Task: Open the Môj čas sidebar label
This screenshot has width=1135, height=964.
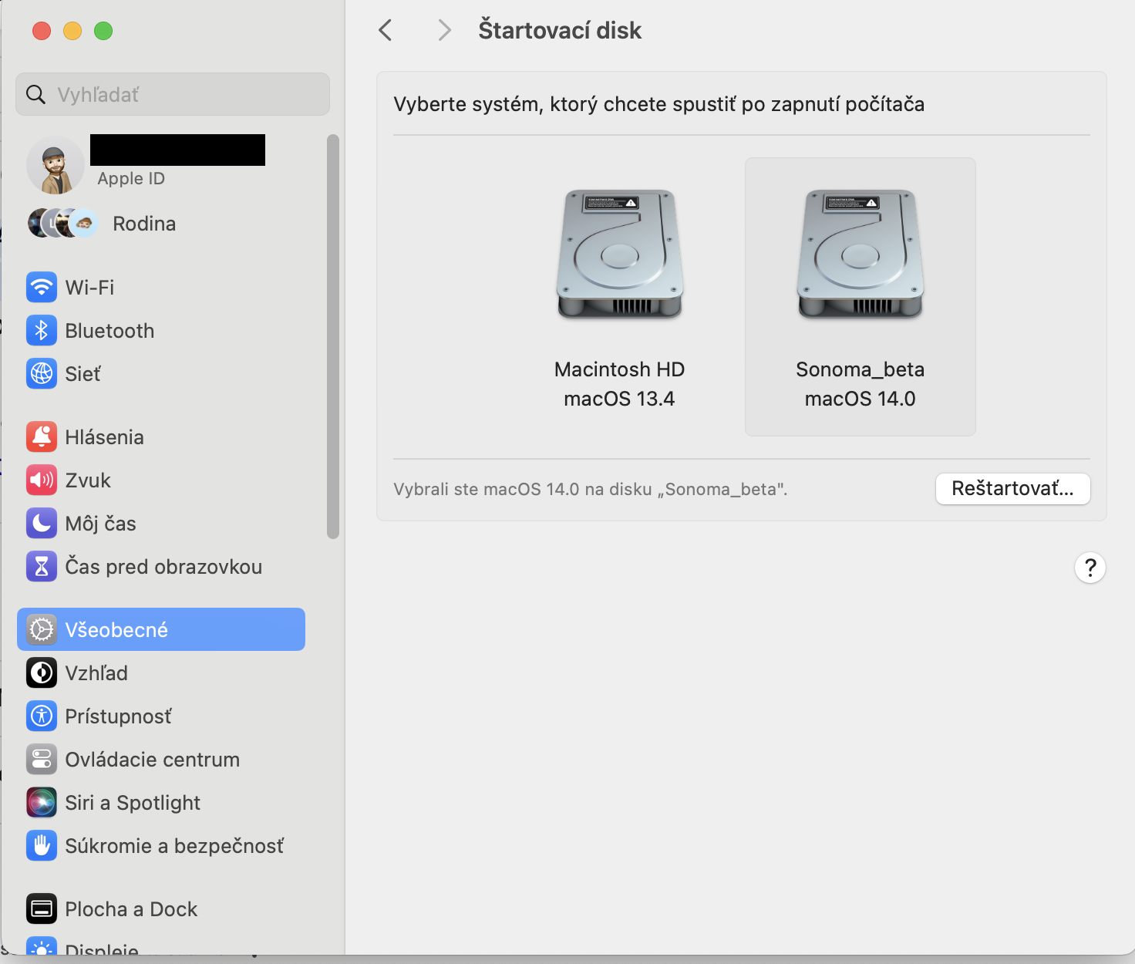Action: (101, 524)
